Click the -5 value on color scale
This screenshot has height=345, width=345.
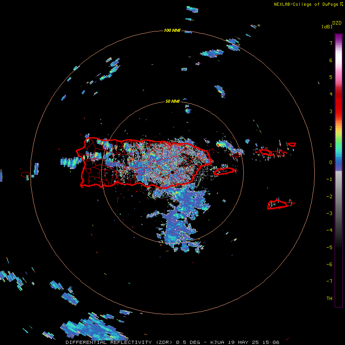(329, 248)
